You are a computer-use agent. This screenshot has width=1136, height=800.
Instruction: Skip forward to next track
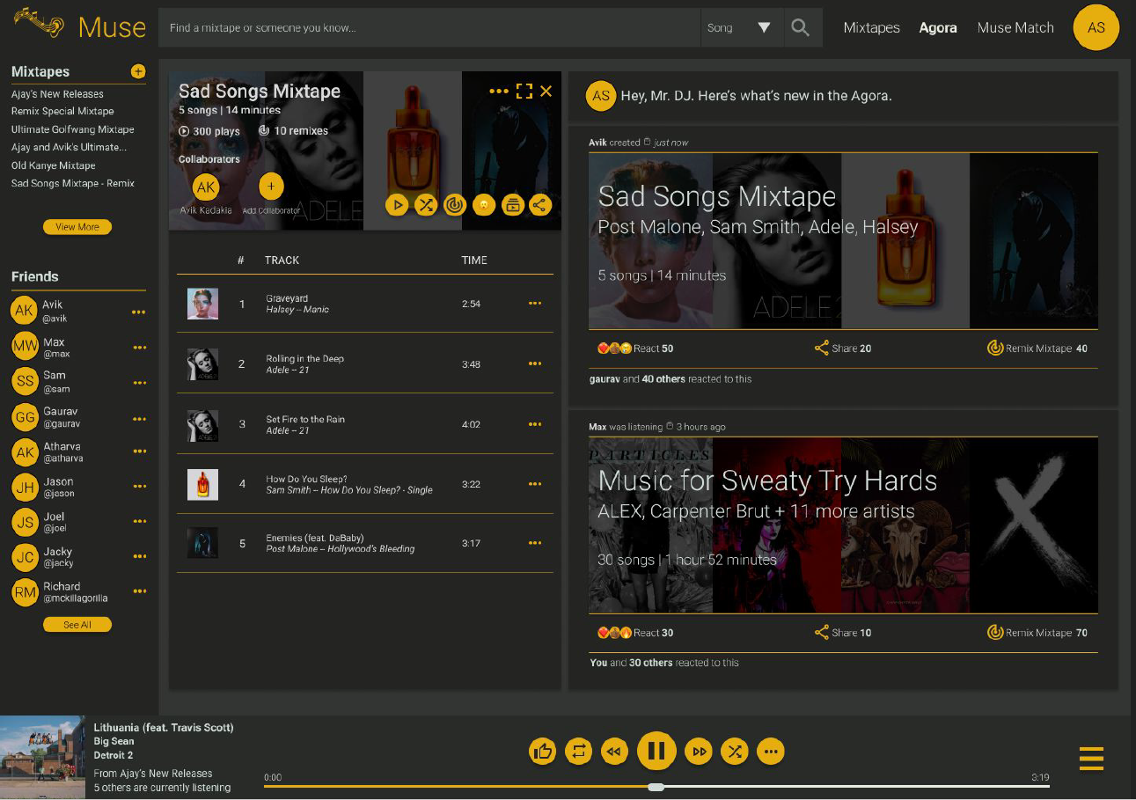[x=699, y=751]
